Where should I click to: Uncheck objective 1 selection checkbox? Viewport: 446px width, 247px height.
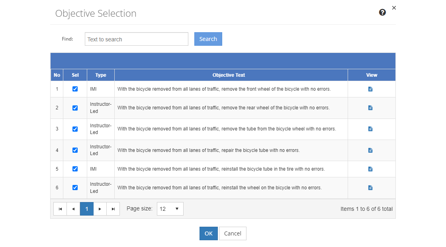point(75,89)
